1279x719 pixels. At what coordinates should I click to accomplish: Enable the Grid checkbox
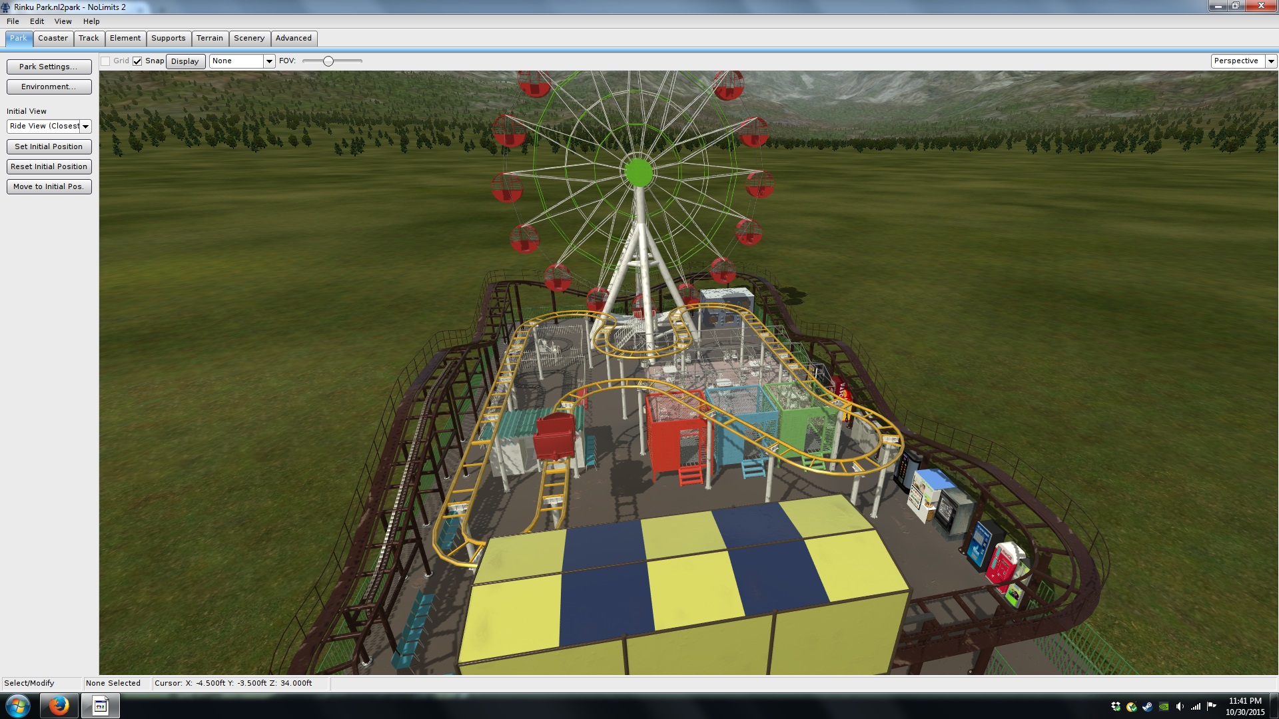click(105, 61)
